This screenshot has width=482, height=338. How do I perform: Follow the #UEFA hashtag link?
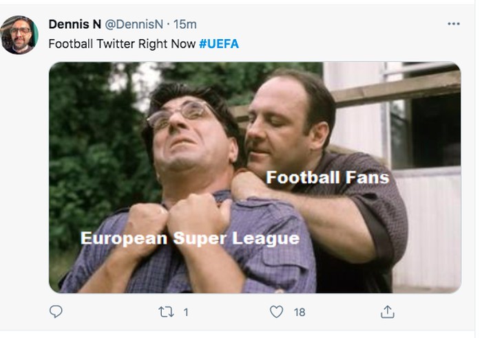pyautogui.click(x=218, y=43)
